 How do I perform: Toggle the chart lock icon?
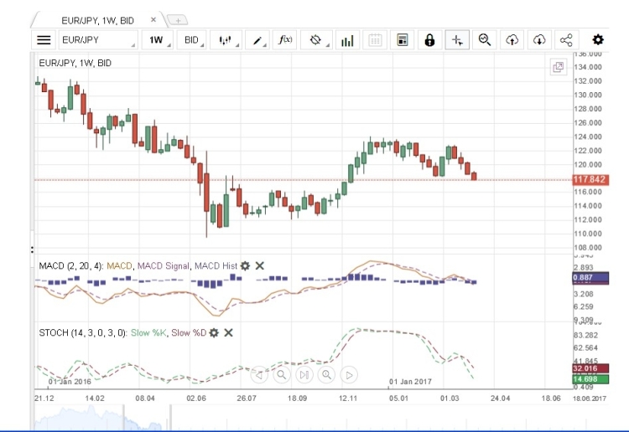point(429,39)
